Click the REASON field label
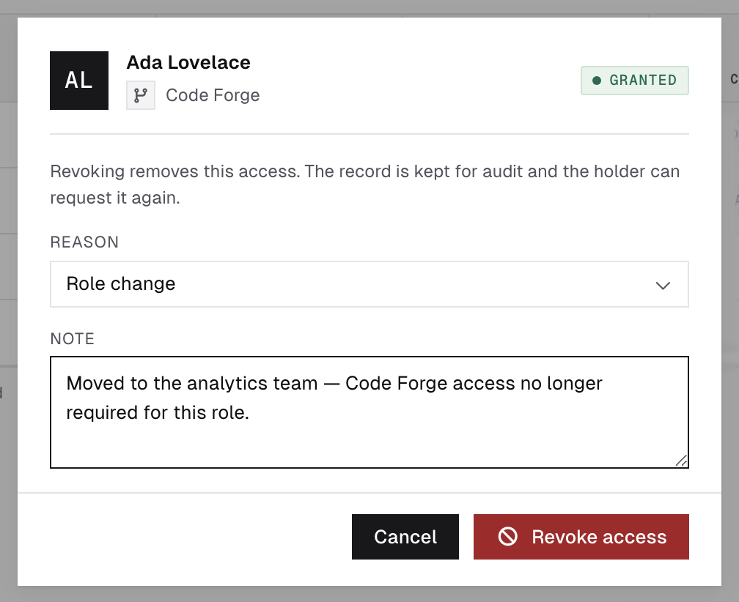739x602 pixels. (84, 242)
